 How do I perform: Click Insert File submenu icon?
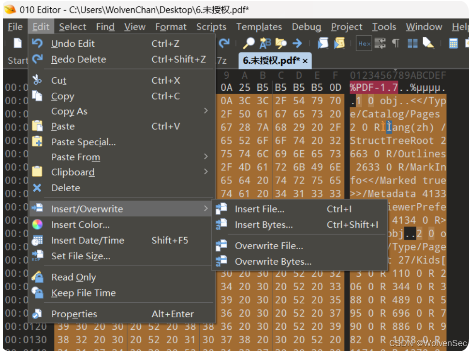[221, 209]
